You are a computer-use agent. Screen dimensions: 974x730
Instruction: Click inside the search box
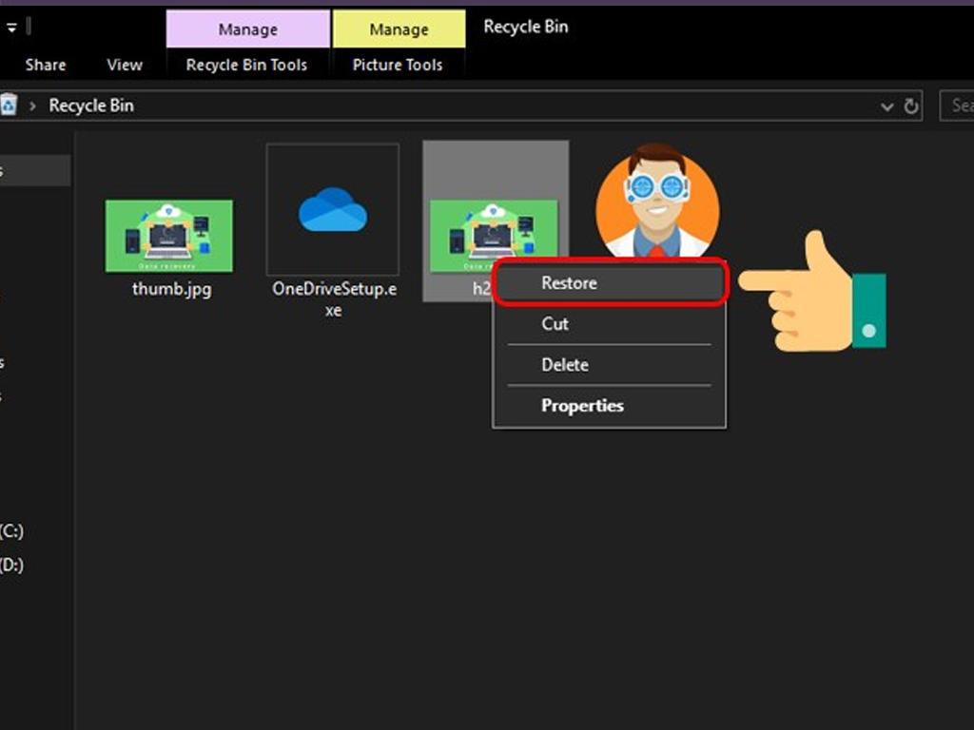click(959, 106)
